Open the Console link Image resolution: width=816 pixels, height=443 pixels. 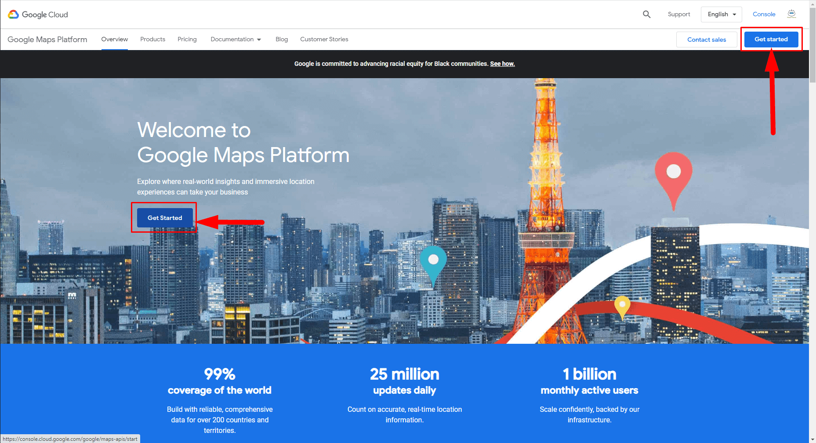[764, 14]
